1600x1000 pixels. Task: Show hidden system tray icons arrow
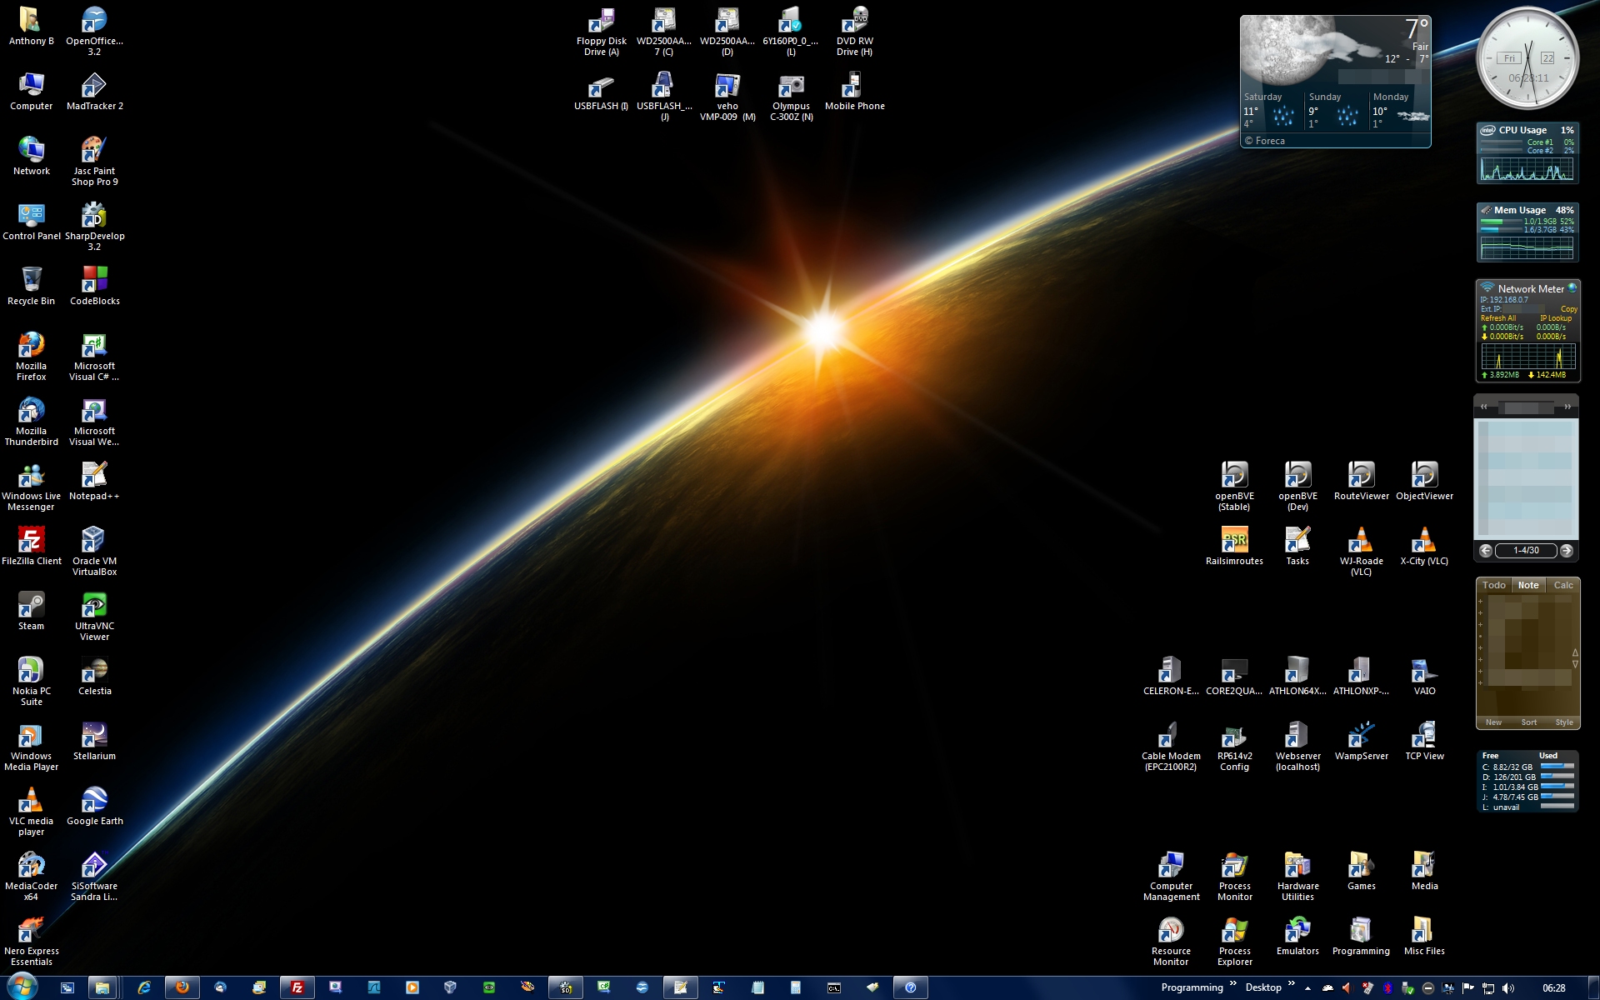pos(1307,988)
